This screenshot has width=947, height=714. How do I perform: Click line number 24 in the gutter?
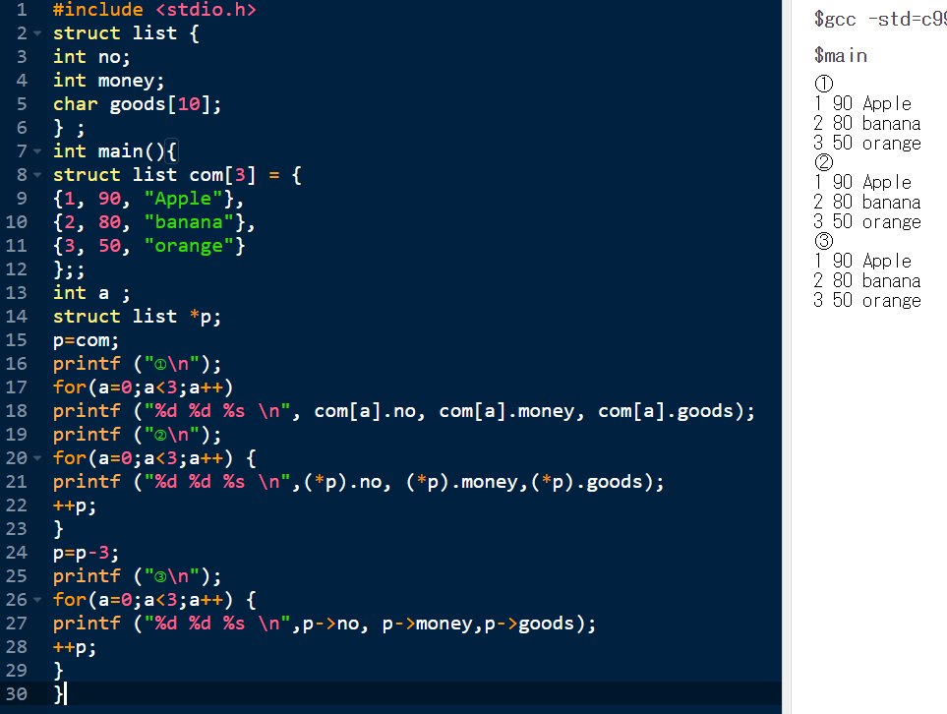17,553
